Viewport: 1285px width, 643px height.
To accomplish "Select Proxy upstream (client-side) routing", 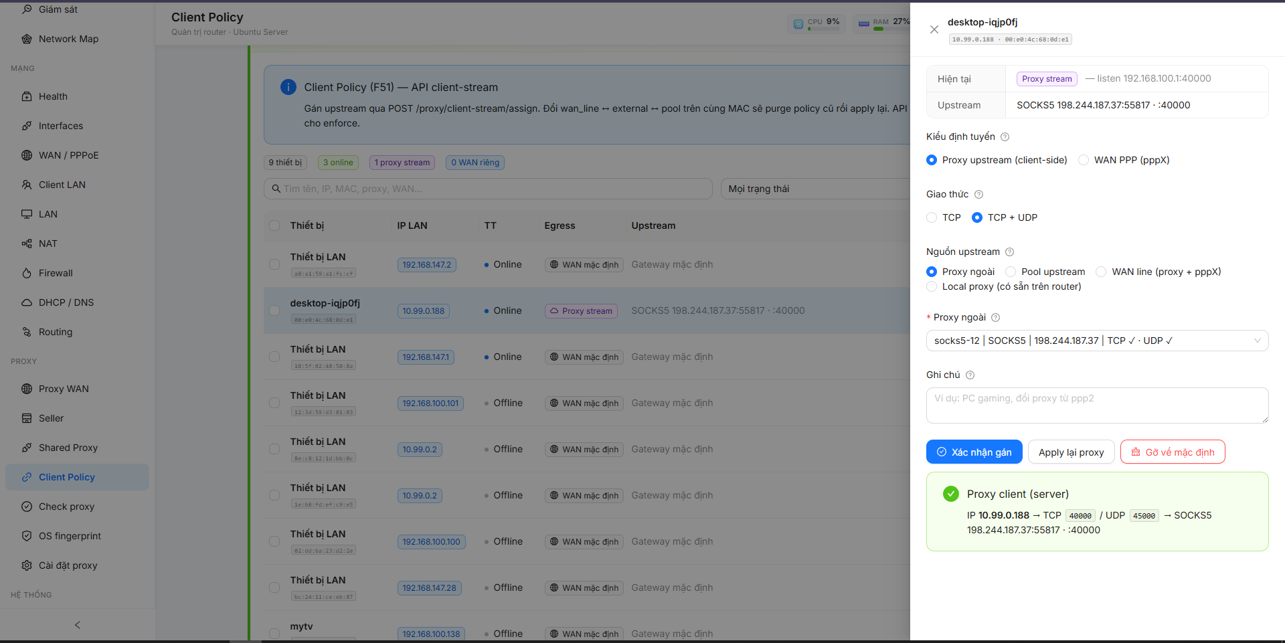I will tap(932, 160).
